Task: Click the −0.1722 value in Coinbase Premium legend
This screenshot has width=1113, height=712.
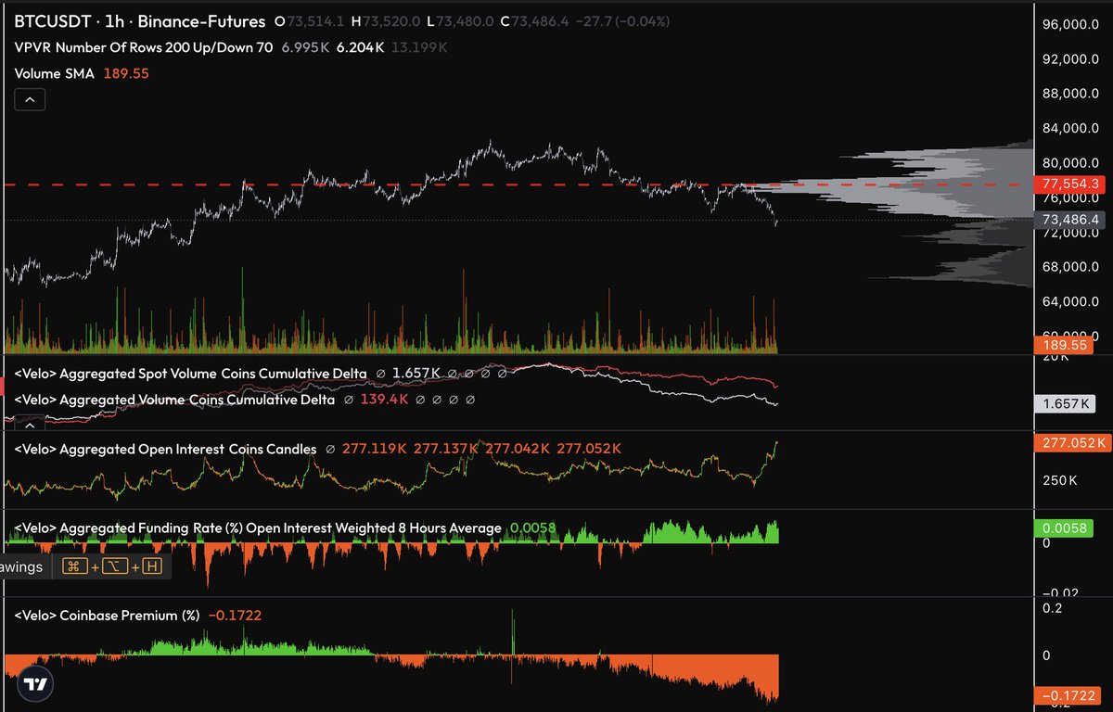Action: [x=234, y=615]
